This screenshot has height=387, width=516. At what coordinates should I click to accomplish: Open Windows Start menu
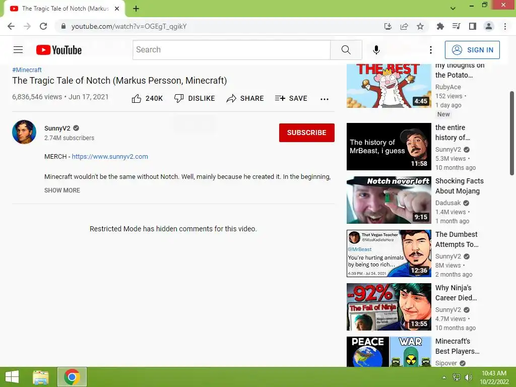click(12, 377)
